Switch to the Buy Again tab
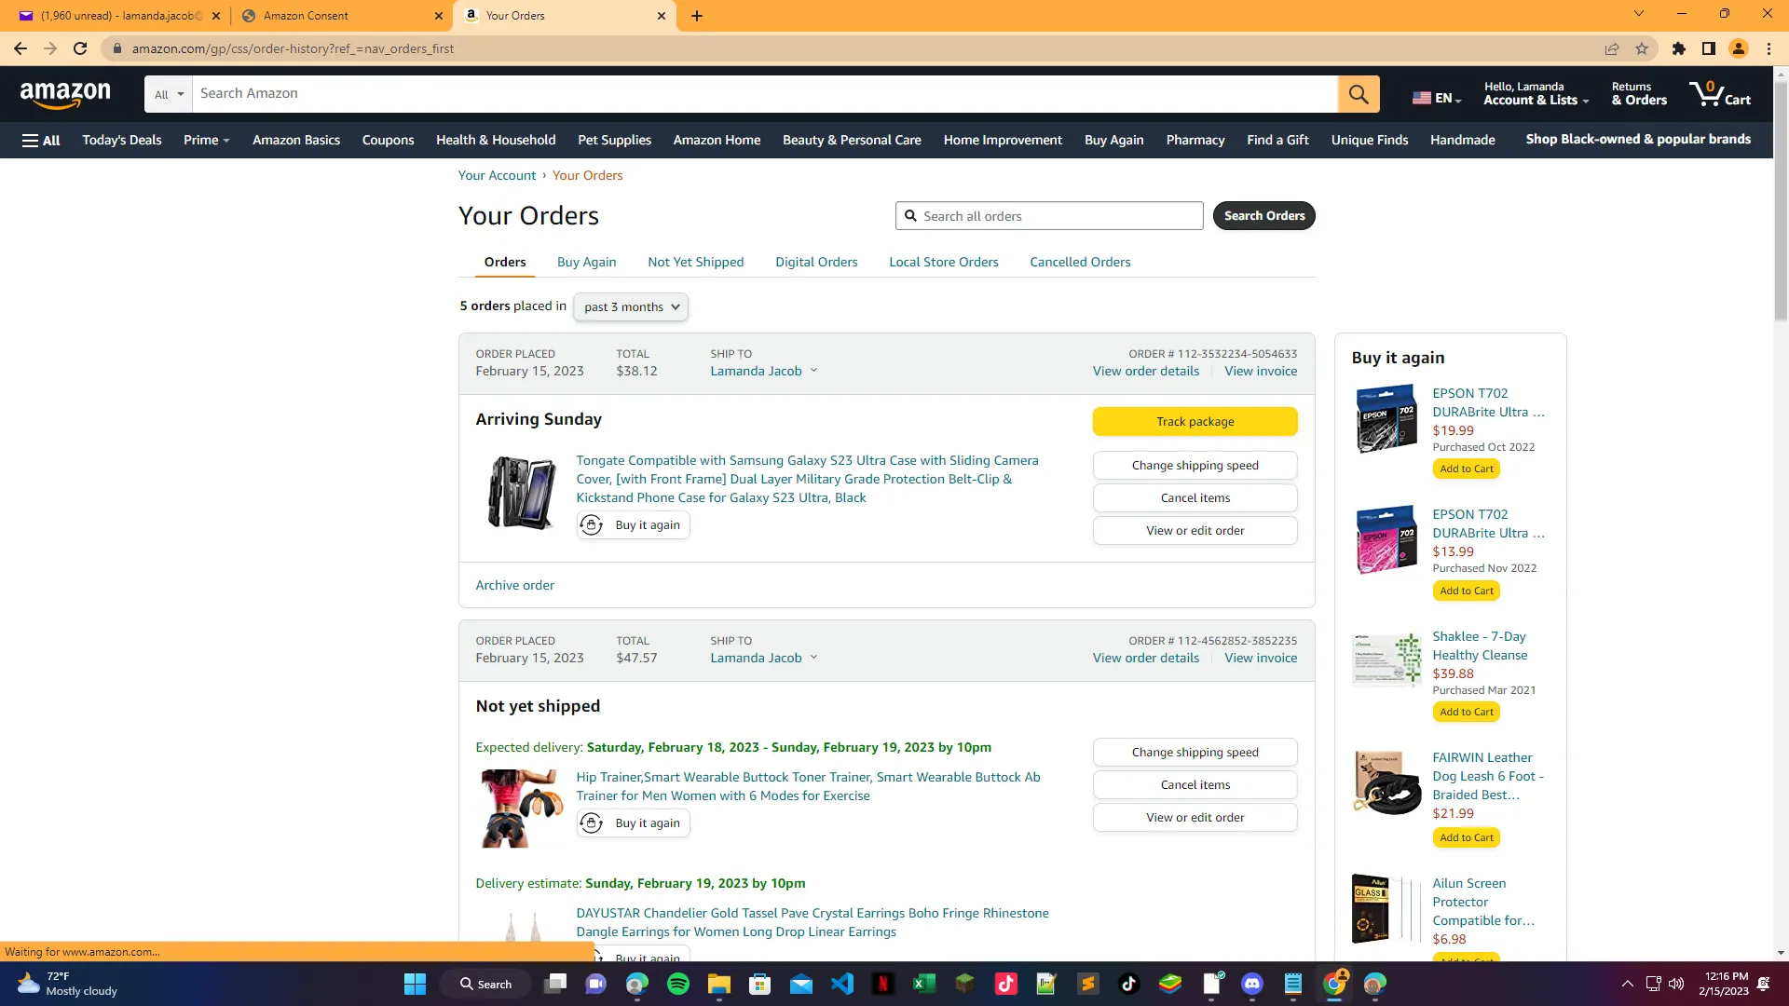Screen dimensions: 1789x1006 tap(586, 262)
